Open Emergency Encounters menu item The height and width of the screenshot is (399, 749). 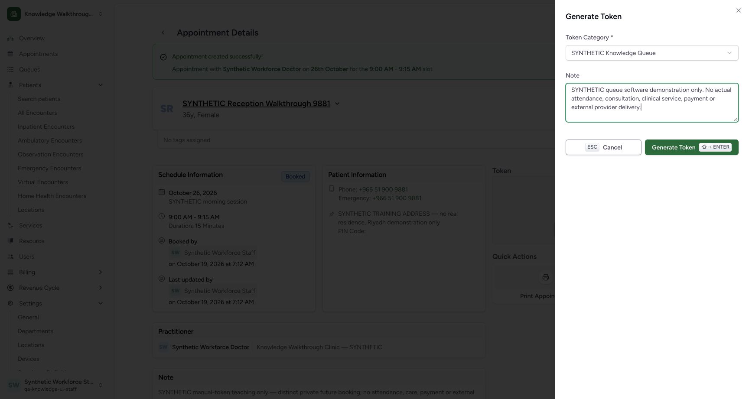(49, 168)
